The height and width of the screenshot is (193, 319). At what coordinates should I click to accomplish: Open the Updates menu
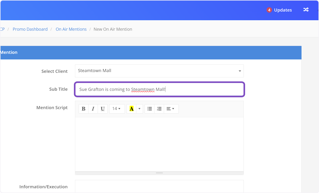click(283, 10)
